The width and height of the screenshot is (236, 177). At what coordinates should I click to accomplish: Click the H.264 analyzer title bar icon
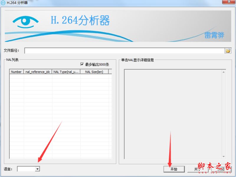[3, 3]
